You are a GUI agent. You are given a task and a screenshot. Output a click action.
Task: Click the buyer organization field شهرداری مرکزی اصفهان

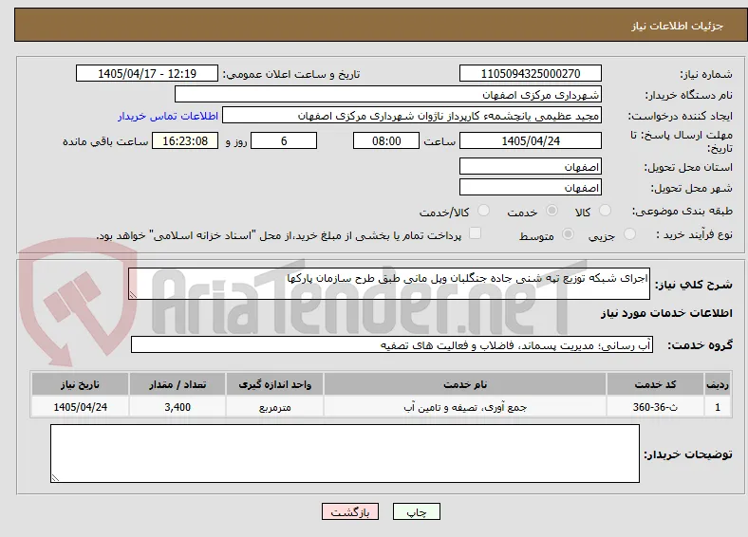click(x=388, y=95)
